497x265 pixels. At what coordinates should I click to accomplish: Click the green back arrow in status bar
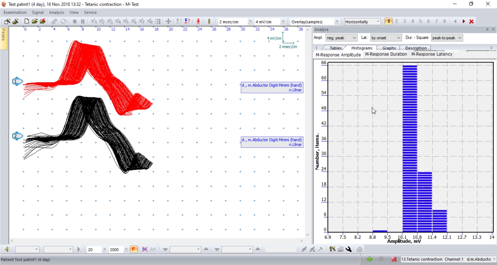click(370, 259)
